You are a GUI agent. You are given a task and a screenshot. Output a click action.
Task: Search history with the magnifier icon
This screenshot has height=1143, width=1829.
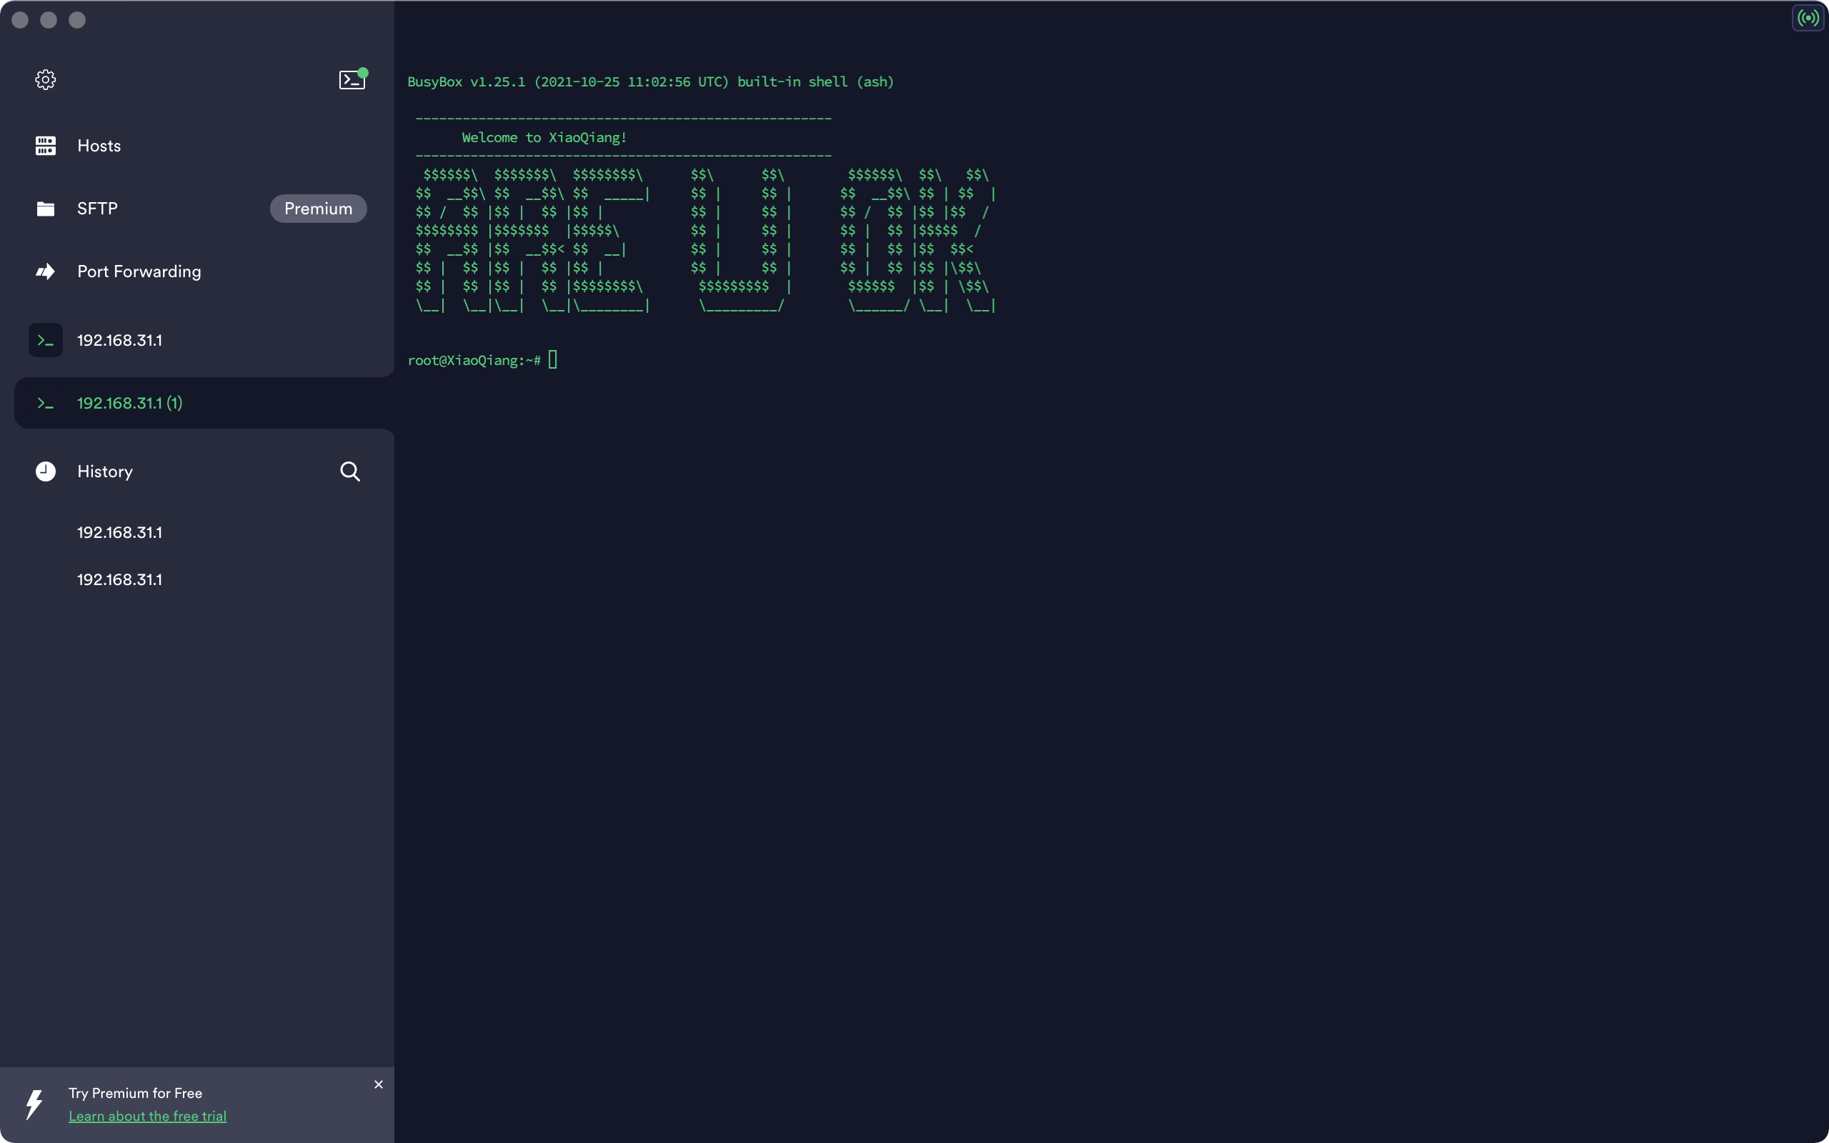pyautogui.click(x=349, y=471)
